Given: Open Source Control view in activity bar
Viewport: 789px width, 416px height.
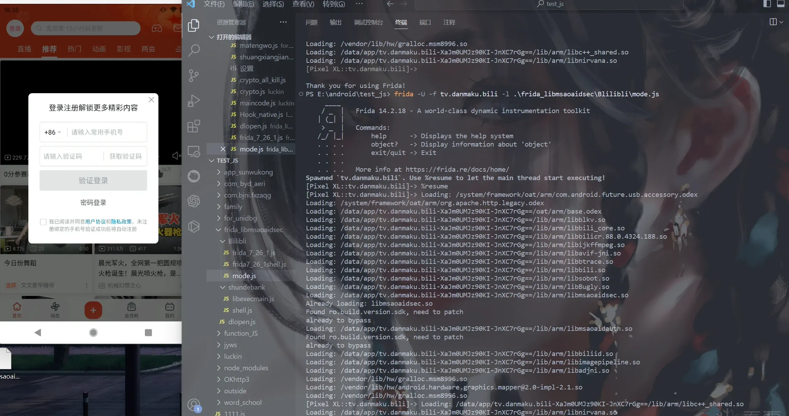Looking at the screenshot, I should 194,75.
